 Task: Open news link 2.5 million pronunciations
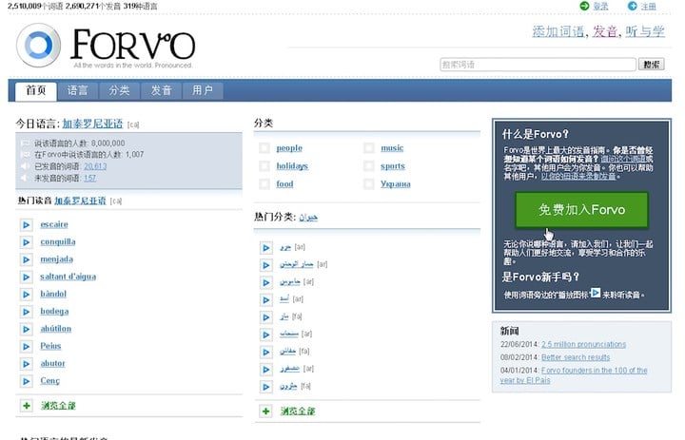click(583, 344)
